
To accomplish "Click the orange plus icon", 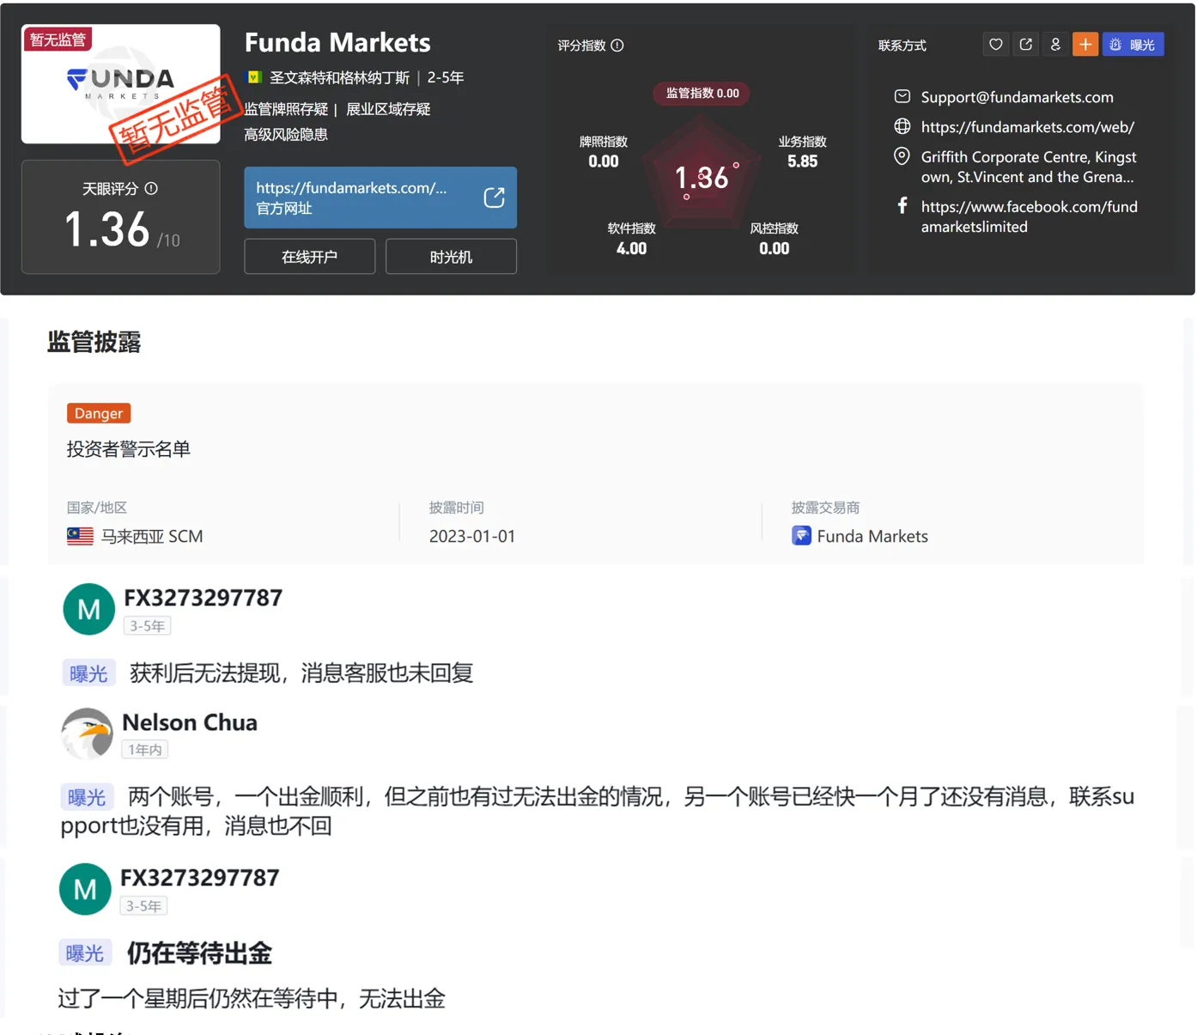I will pos(1085,45).
